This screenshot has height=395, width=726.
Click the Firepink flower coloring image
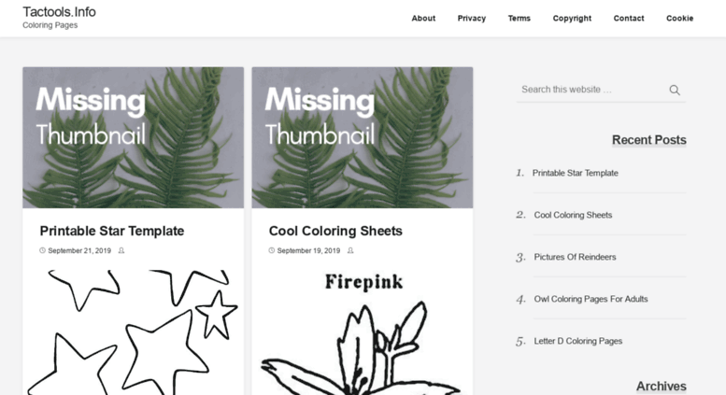(363, 332)
